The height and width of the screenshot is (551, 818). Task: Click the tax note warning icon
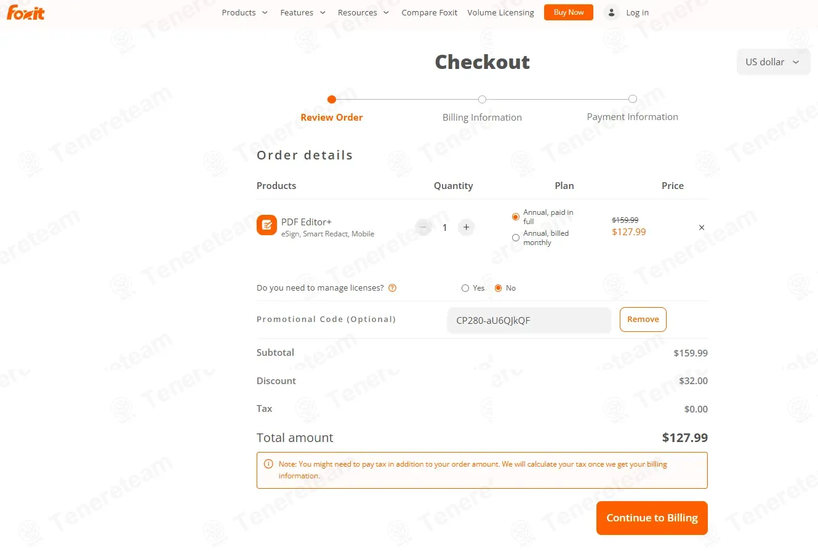(268, 464)
